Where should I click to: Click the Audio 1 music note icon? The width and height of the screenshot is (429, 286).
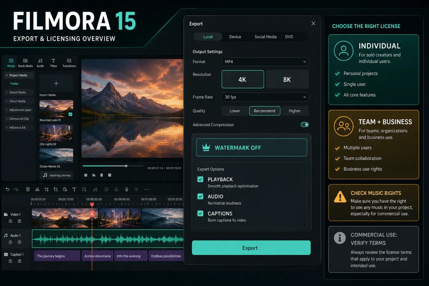(x=6, y=235)
